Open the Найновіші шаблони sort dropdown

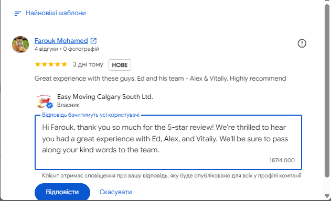click(56, 13)
